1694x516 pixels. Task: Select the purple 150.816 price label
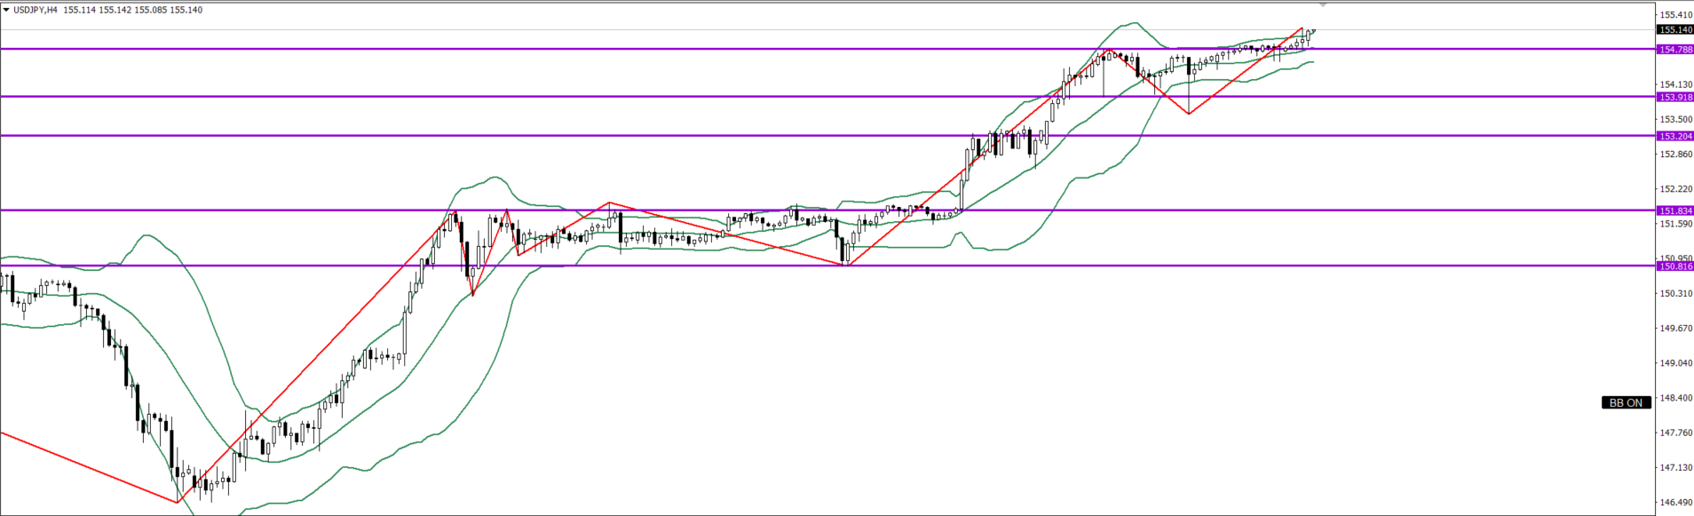coord(1675,266)
